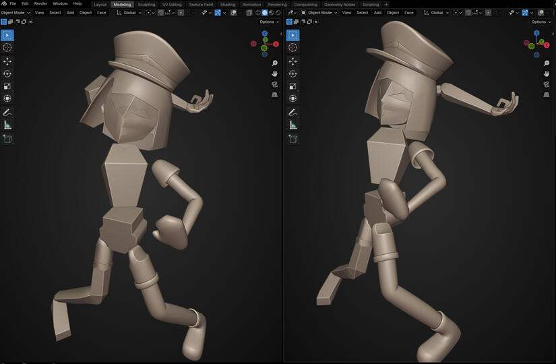556x364 pixels.
Task: Select the Cursor tool in left viewport
Action: click(7, 48)
